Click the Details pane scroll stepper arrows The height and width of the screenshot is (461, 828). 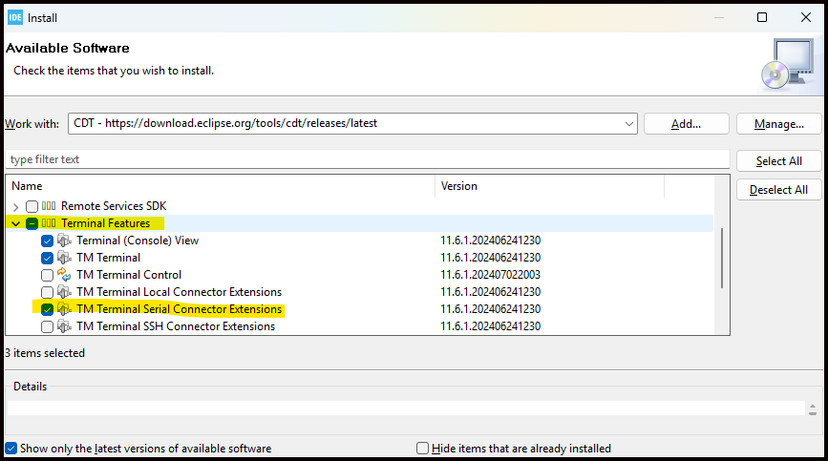tap(812, 409)
